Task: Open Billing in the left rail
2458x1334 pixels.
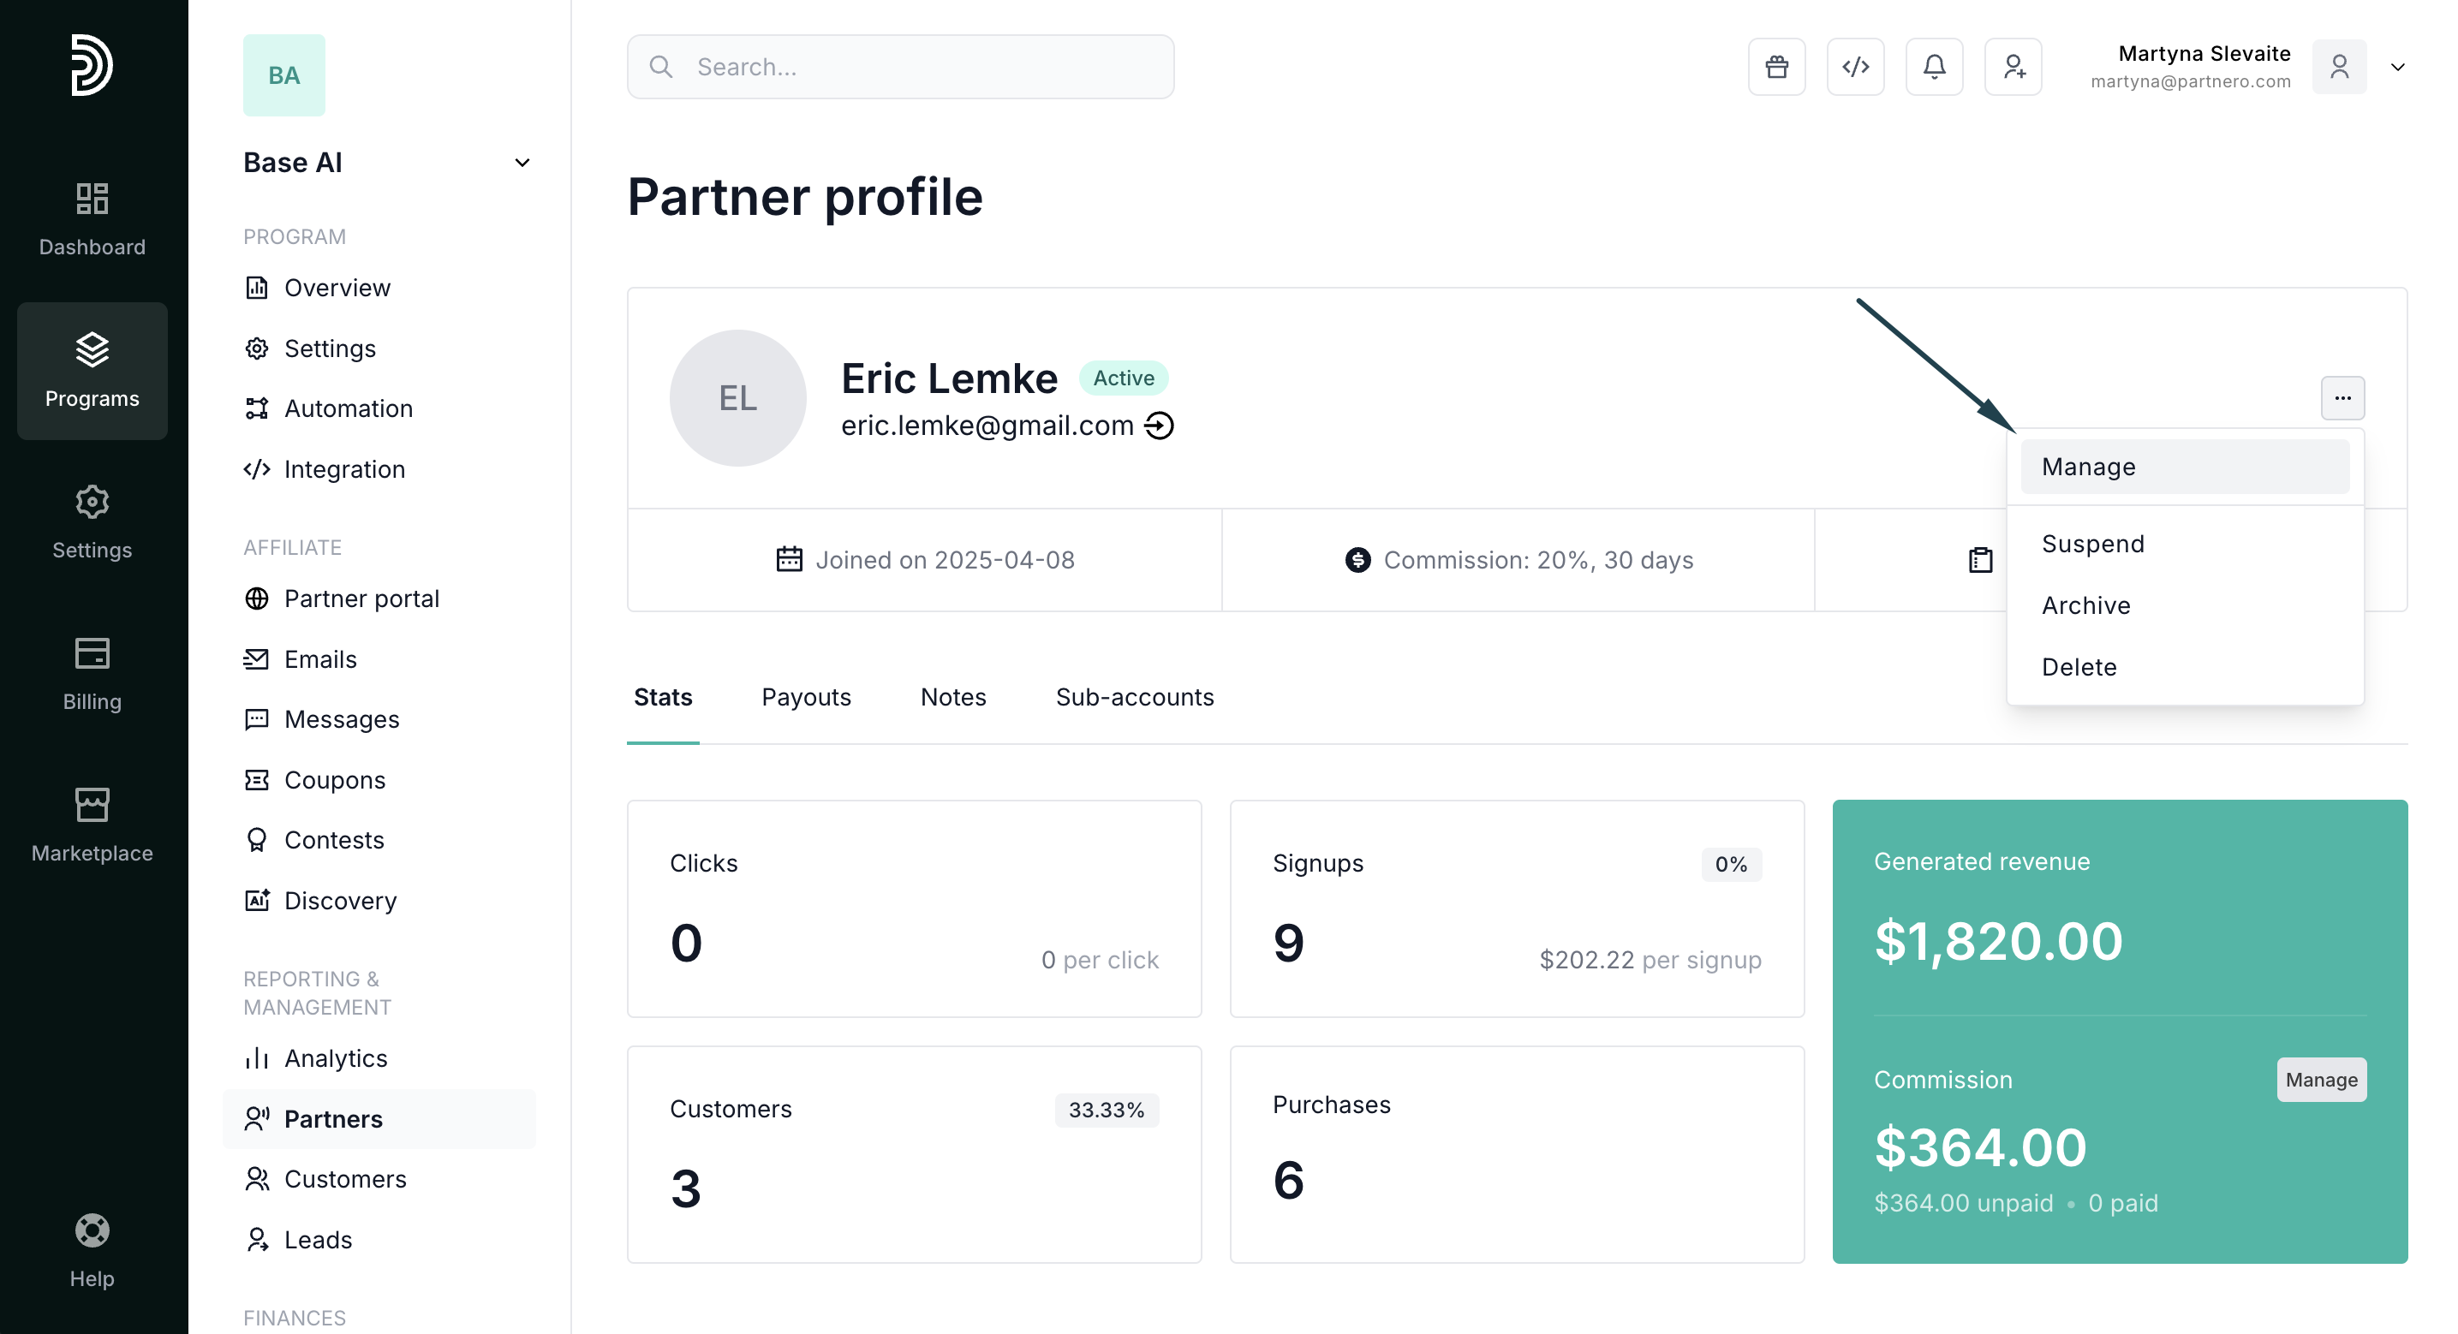Action: click(x=92, y=674)
